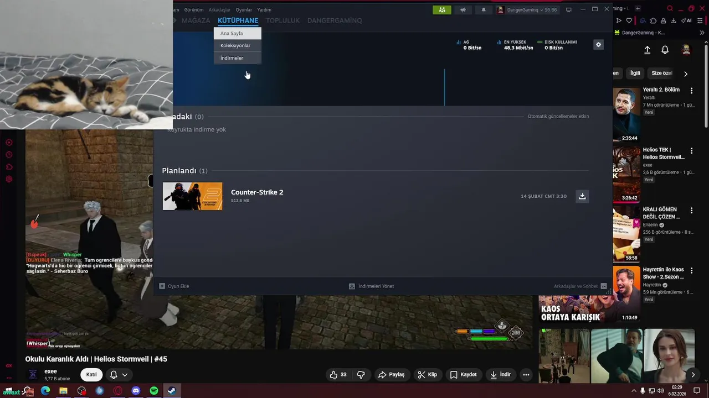Open Steam notifications bell
The image size is (709, 398).
pyautogui.click(x=484, y=9)
